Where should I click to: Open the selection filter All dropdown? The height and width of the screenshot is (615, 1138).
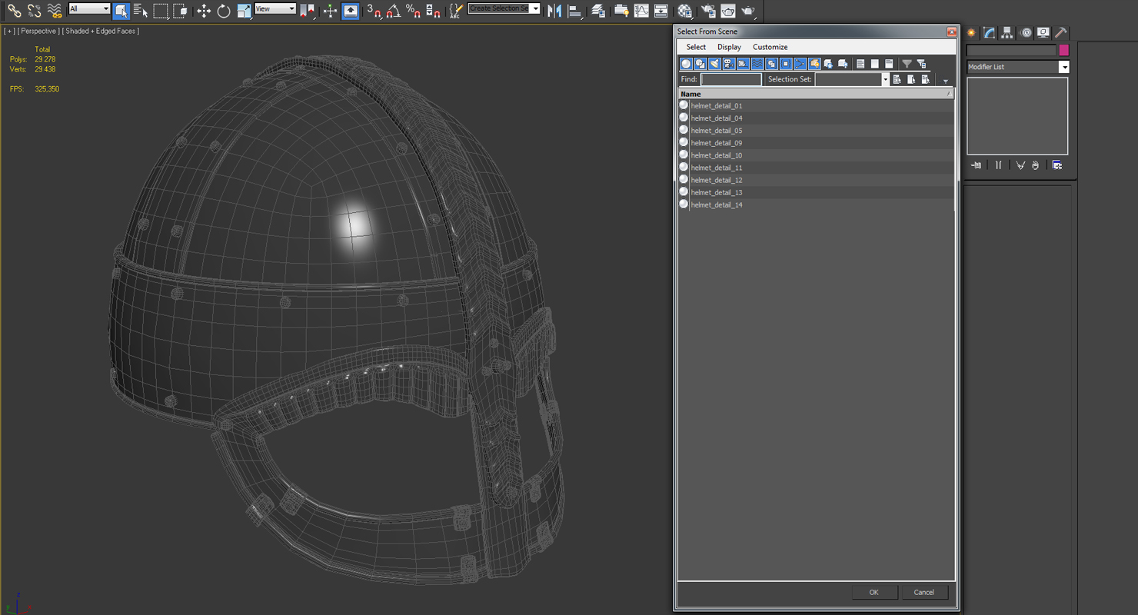(89, 8)
